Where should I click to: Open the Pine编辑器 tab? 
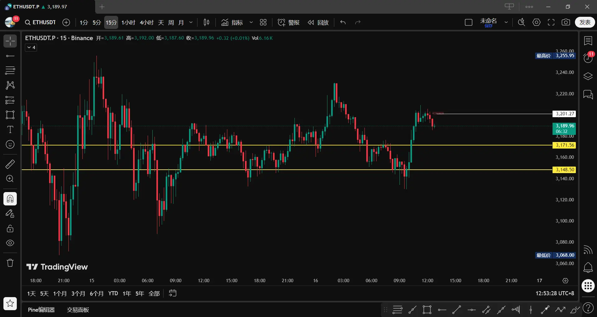(41, 310)
